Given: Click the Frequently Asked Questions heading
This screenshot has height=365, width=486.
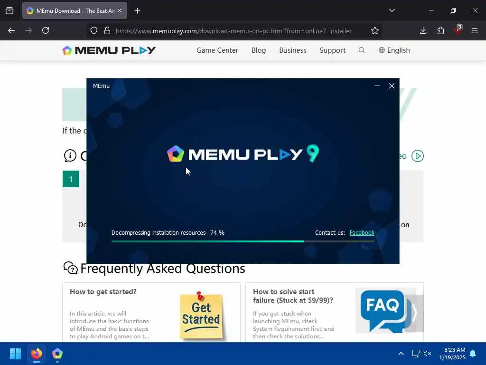Looking at the screenshot, I should click(x=163, y=269).
